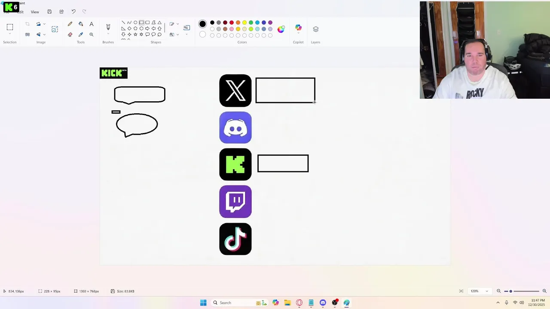This screenshot has height=309, width=550.
Task: Show hidden system tray icons
Action: (x=498, y=303)
